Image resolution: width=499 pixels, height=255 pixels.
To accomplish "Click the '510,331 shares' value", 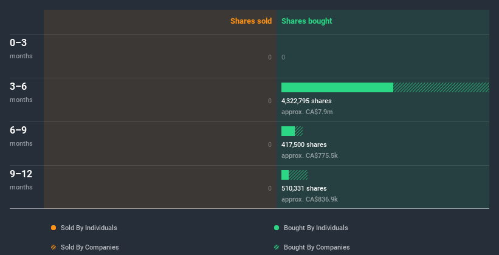I will [x=304, y=189].
